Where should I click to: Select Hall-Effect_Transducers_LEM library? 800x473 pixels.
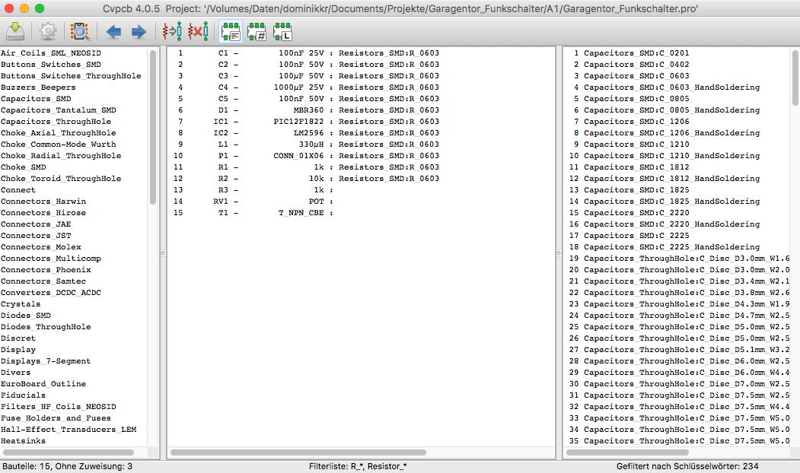(x=69, y=430)
